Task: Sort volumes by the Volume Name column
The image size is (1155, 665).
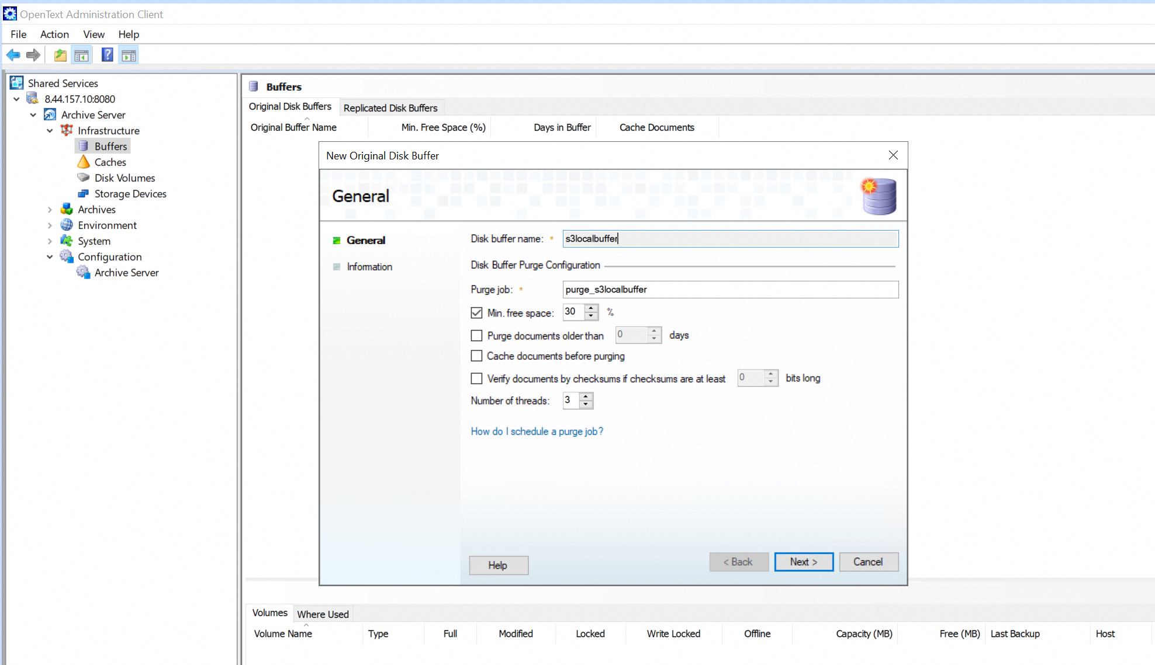Action: point(283,633)
